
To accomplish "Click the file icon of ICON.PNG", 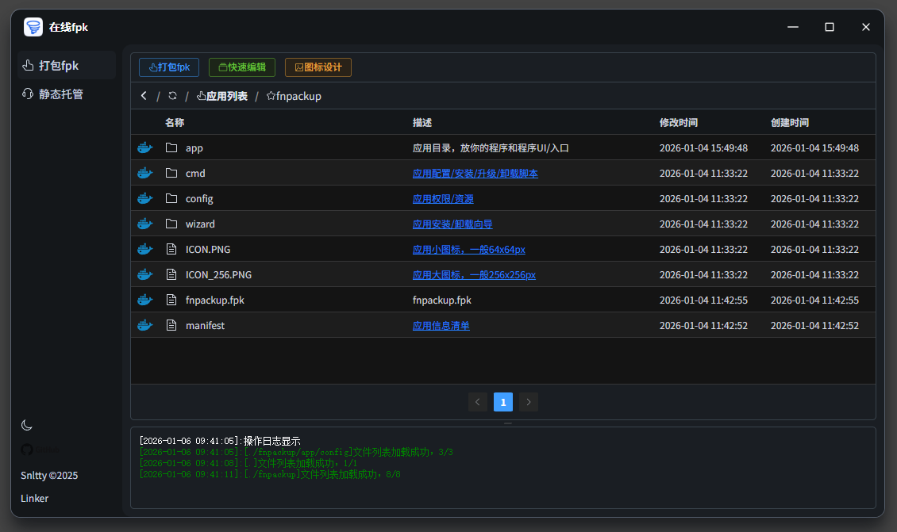I will point(171,249).
